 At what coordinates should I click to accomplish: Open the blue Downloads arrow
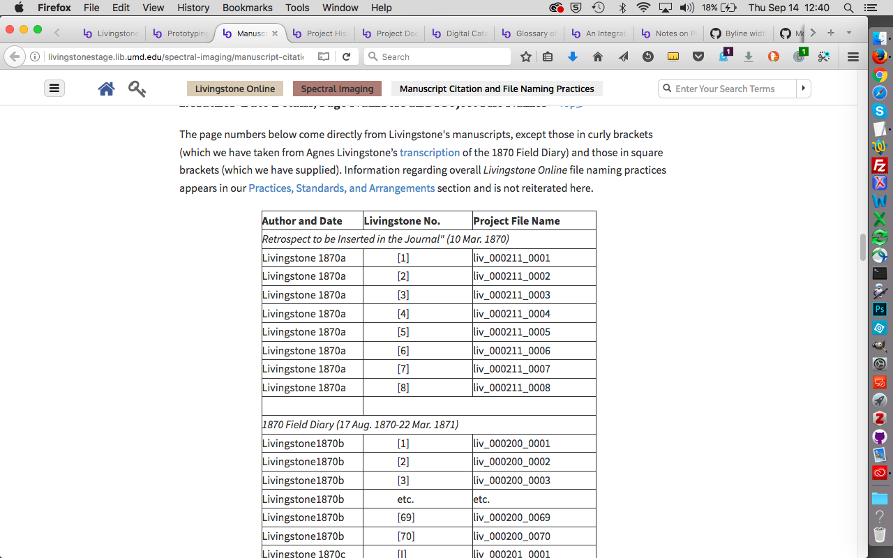tap(573, 56)
